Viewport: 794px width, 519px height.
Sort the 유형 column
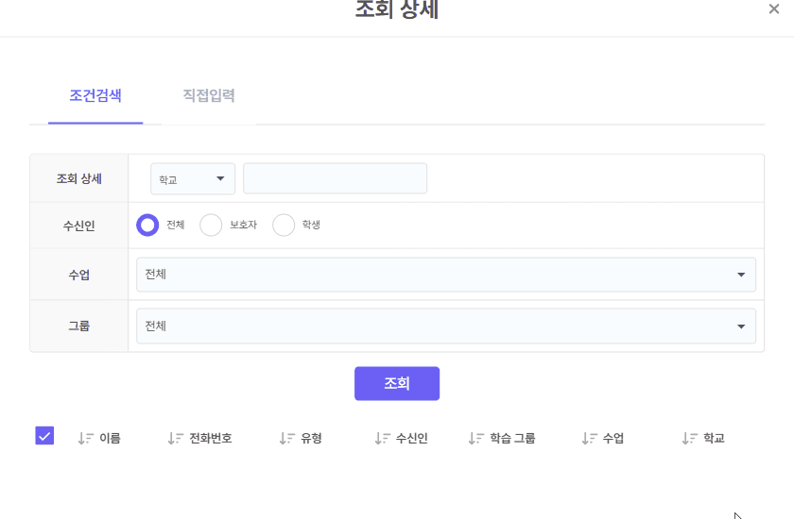(286, 438)
